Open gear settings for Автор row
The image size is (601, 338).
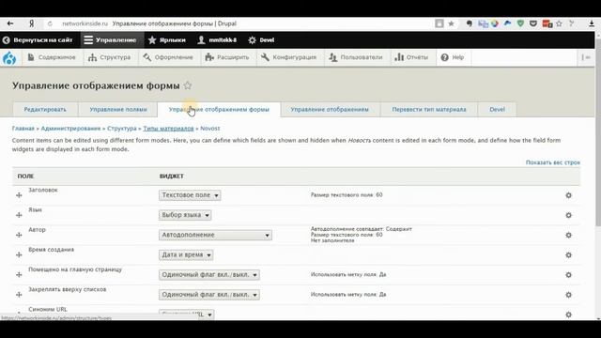(568, 236)
